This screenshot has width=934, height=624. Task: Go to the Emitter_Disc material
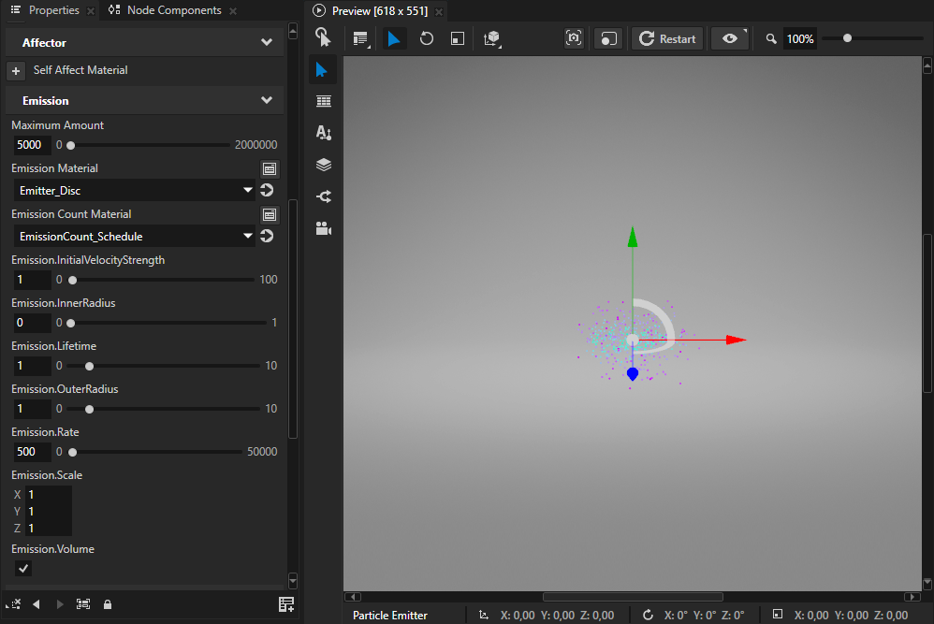267,191
